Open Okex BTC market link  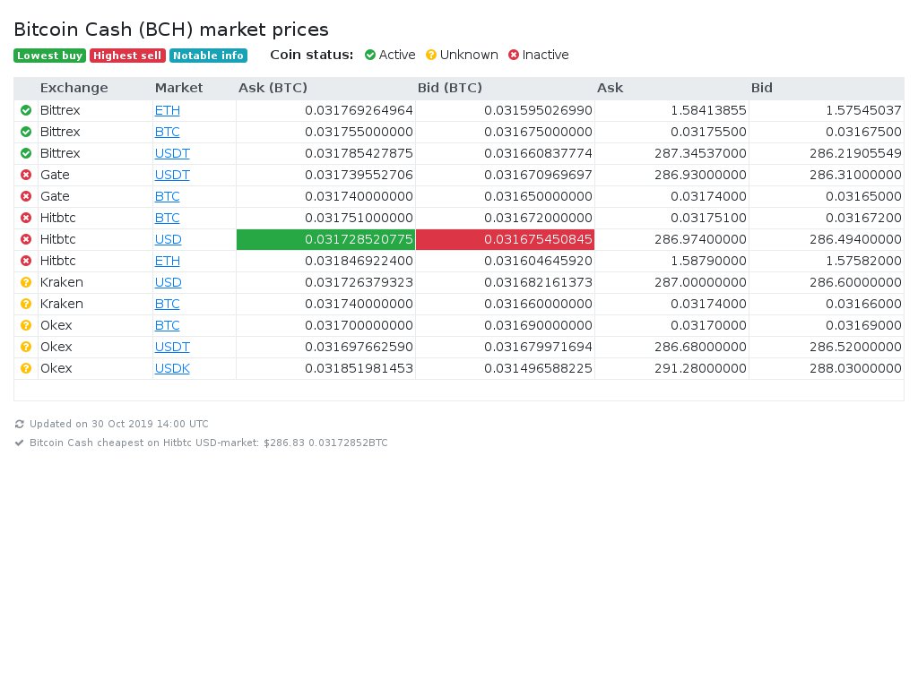pyautogui.click(x=168, y=325)
